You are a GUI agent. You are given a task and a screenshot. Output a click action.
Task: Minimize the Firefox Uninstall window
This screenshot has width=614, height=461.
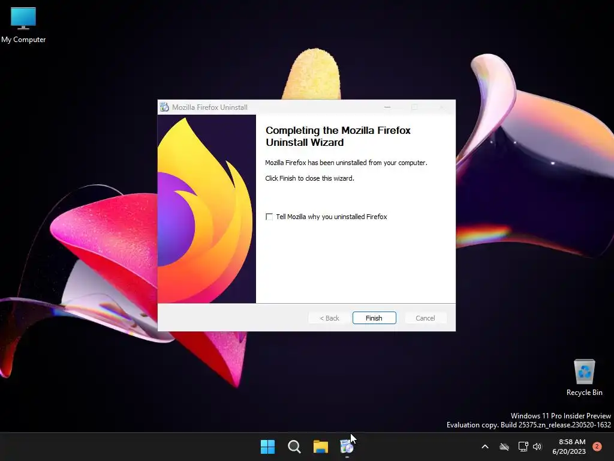[x=387, y=107]
